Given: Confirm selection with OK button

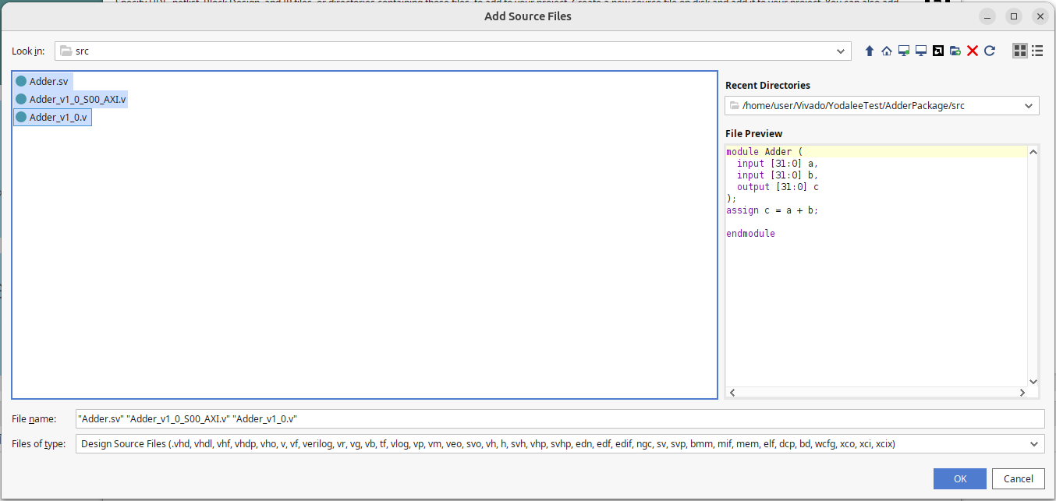Looking at the screenshot, I should pyautogui.click(x=960, y=478).
